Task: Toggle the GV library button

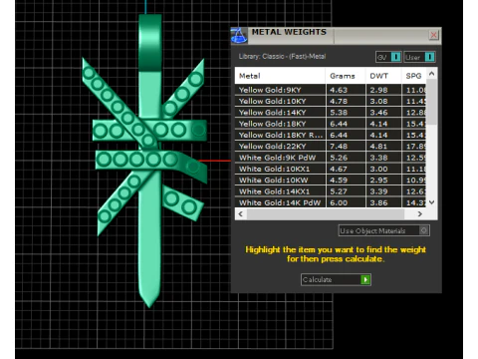Action: pos(388,57)
